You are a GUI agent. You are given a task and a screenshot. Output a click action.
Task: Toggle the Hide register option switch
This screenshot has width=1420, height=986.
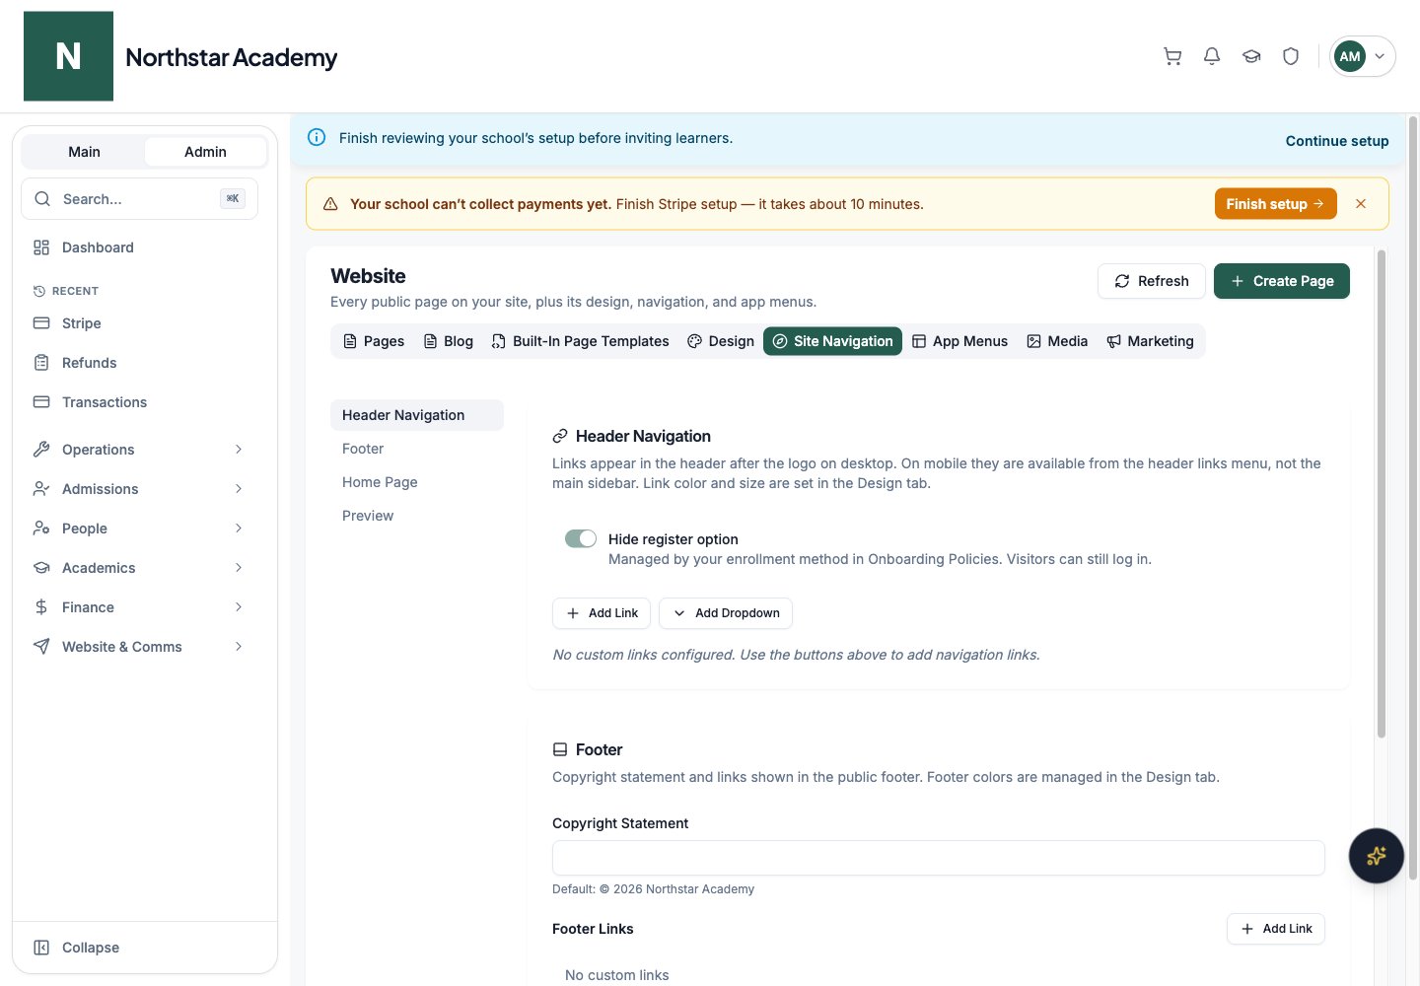[581, 538]
